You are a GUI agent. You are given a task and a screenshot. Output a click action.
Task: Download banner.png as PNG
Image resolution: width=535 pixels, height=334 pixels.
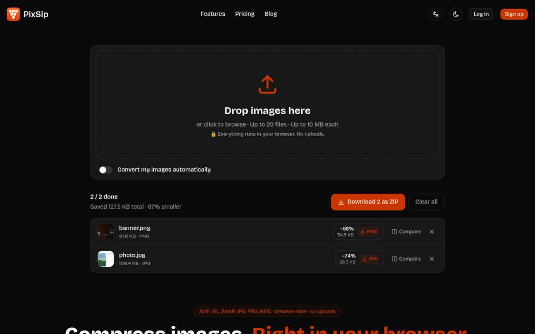pos(368,232)
